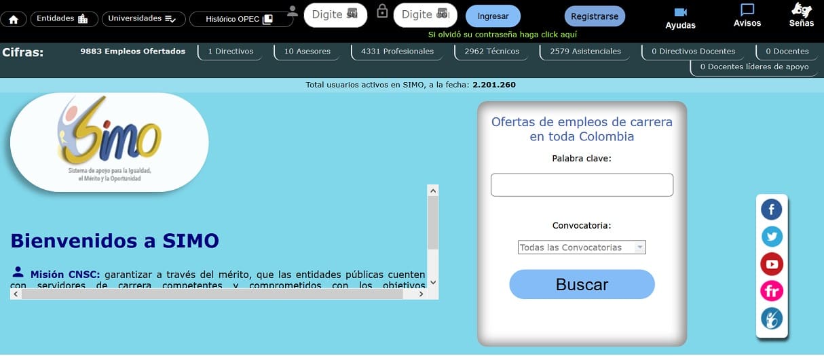Click the 9883 Empleos Ofertados text
824x356 pixels.
click(132, 51)
